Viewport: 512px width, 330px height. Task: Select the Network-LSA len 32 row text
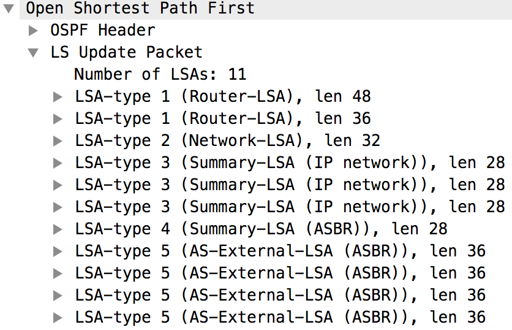tap(227, 141)
